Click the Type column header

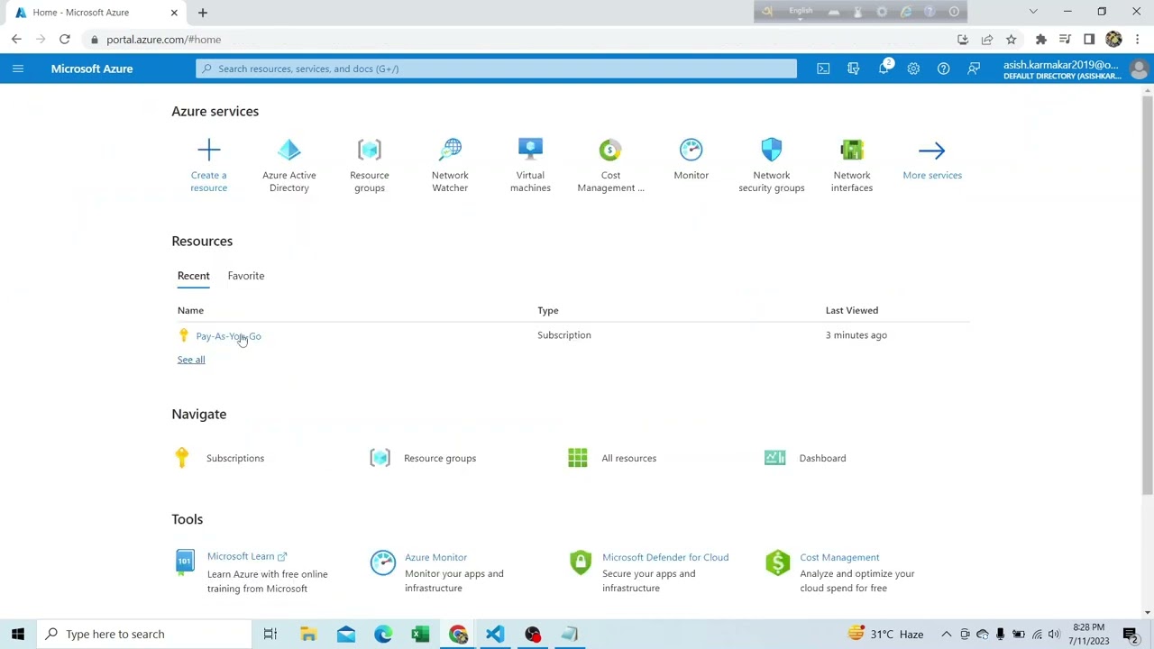coord(548,310)
